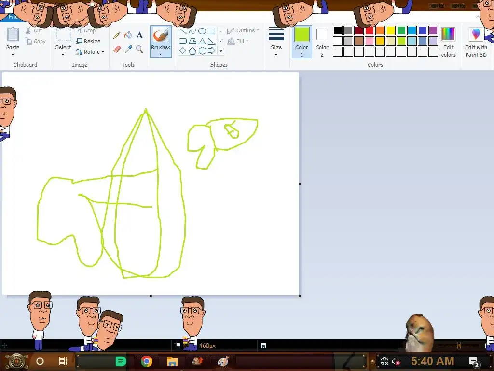Pick the orange color swatch
This screenshot has height=371, width=494.
[x=380, y=30]
